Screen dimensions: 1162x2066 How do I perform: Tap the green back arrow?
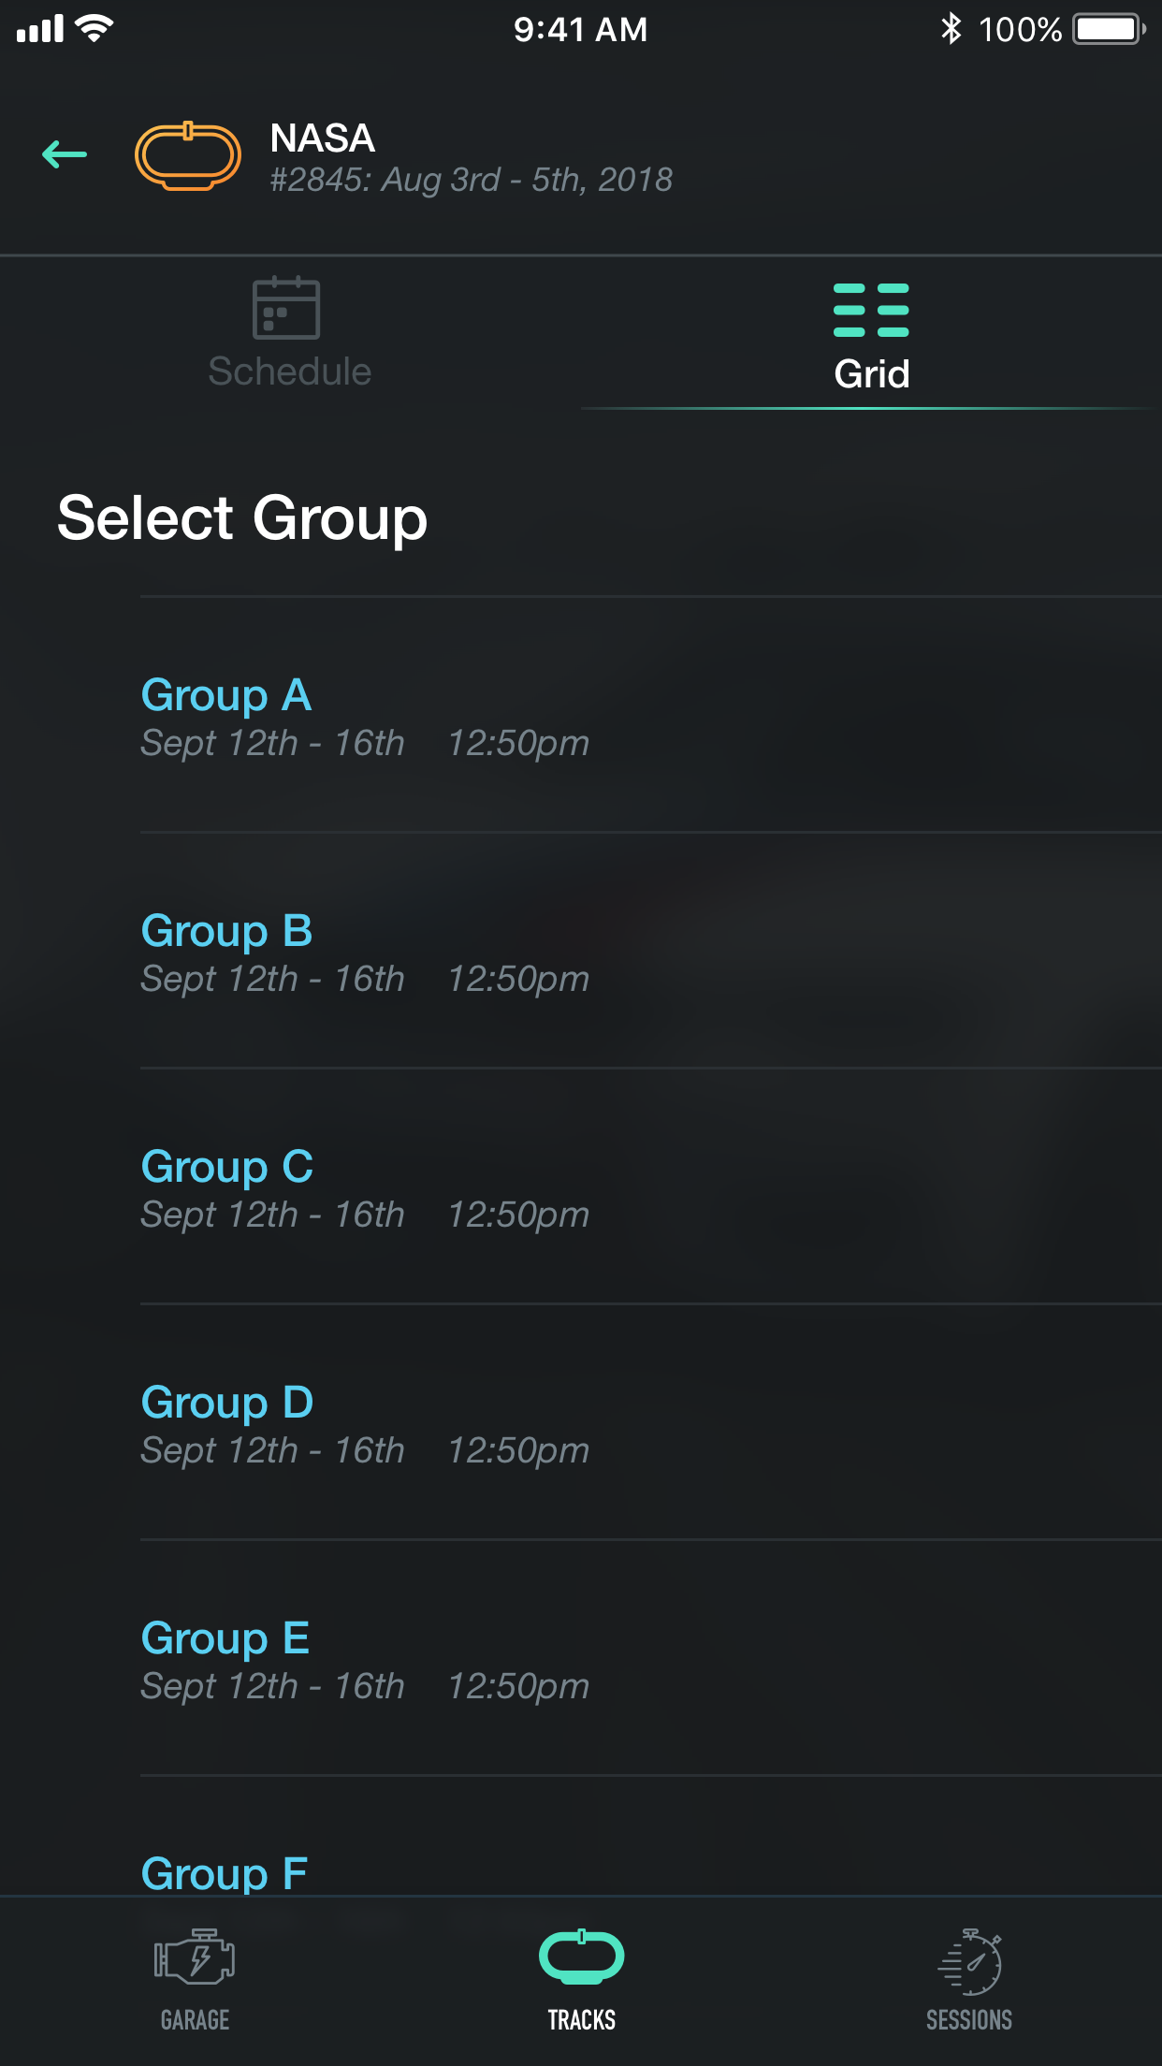coord(65,154)
